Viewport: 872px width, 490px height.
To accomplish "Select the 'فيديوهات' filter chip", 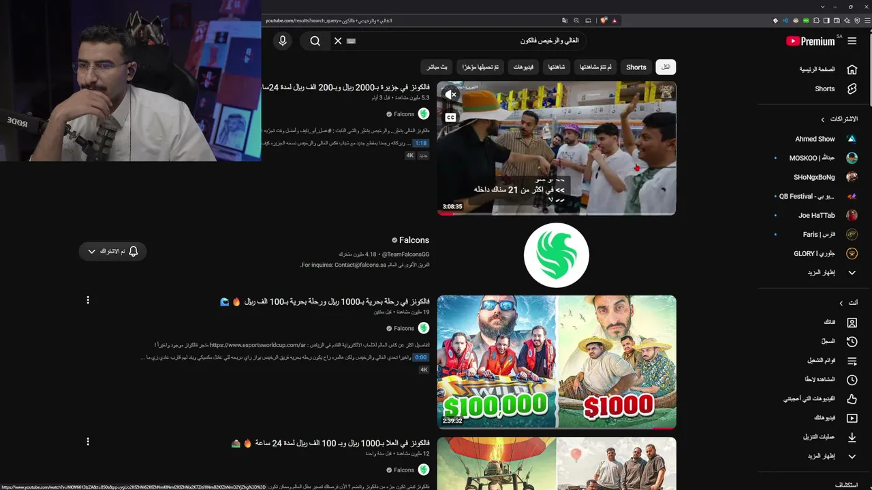I will coord(523,67).
